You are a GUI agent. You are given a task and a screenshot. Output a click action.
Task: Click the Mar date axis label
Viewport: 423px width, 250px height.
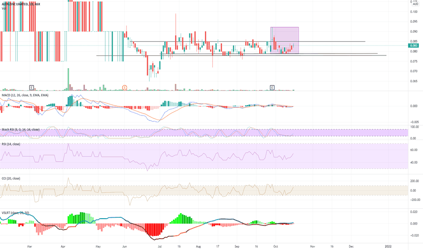[x=30, y=246]
